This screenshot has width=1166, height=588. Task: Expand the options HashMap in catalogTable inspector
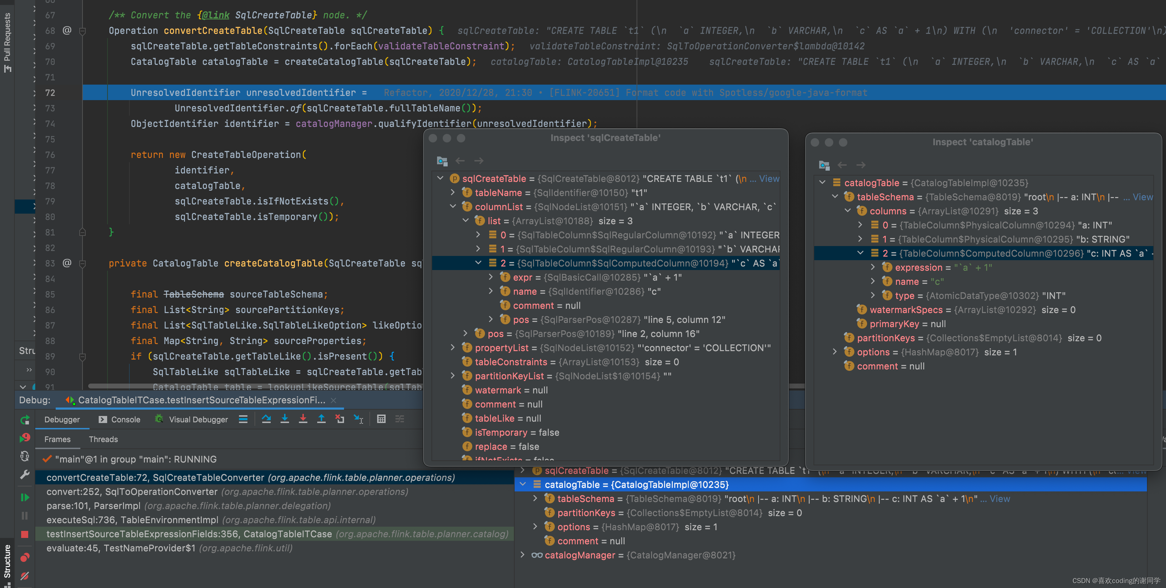coord(835,352)
